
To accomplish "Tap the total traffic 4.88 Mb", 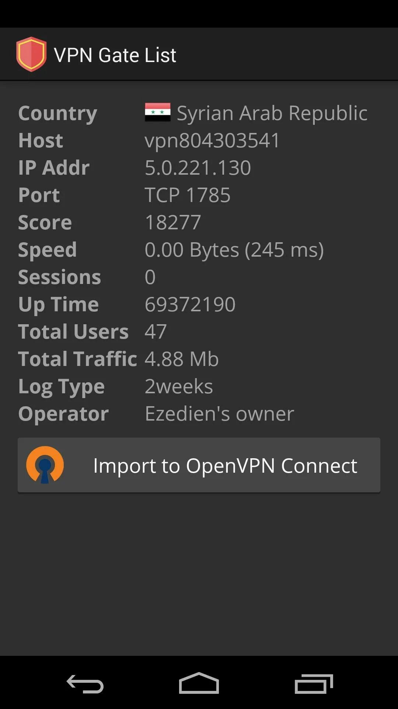I will pos(182,359).
